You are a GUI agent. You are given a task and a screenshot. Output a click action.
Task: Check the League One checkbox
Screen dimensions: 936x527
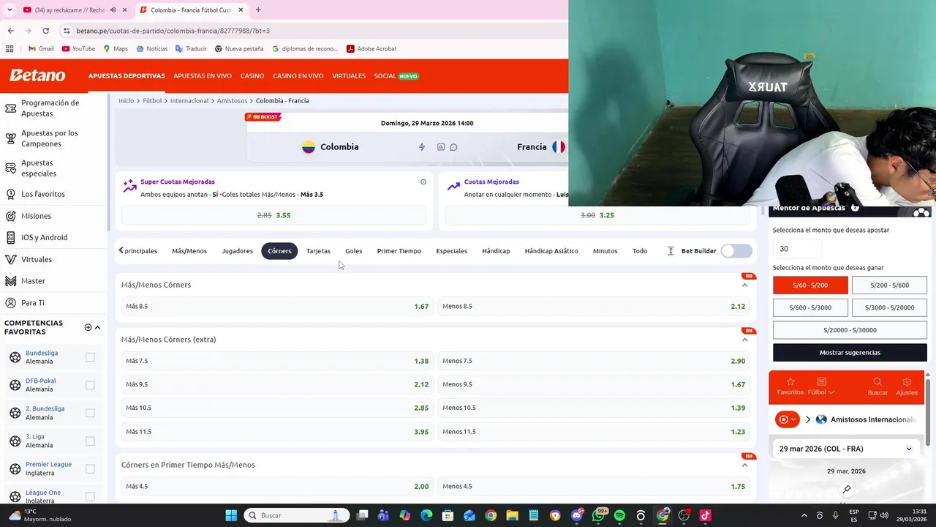tap(90, 496)
